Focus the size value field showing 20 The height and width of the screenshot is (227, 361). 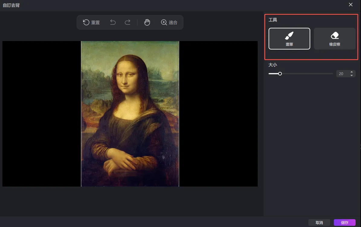tap(341, 74)
